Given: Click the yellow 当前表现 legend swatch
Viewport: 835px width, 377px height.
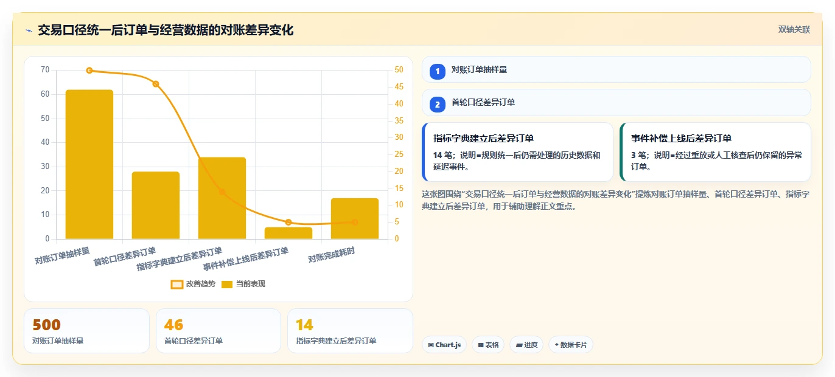Looking at the screenshot, I should [x=227, y=284].
